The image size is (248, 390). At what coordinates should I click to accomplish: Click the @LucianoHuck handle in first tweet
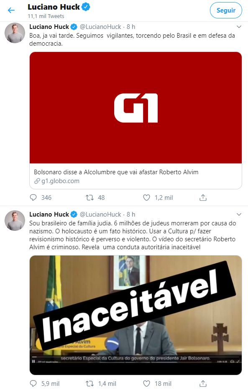(x=100, y=27)
